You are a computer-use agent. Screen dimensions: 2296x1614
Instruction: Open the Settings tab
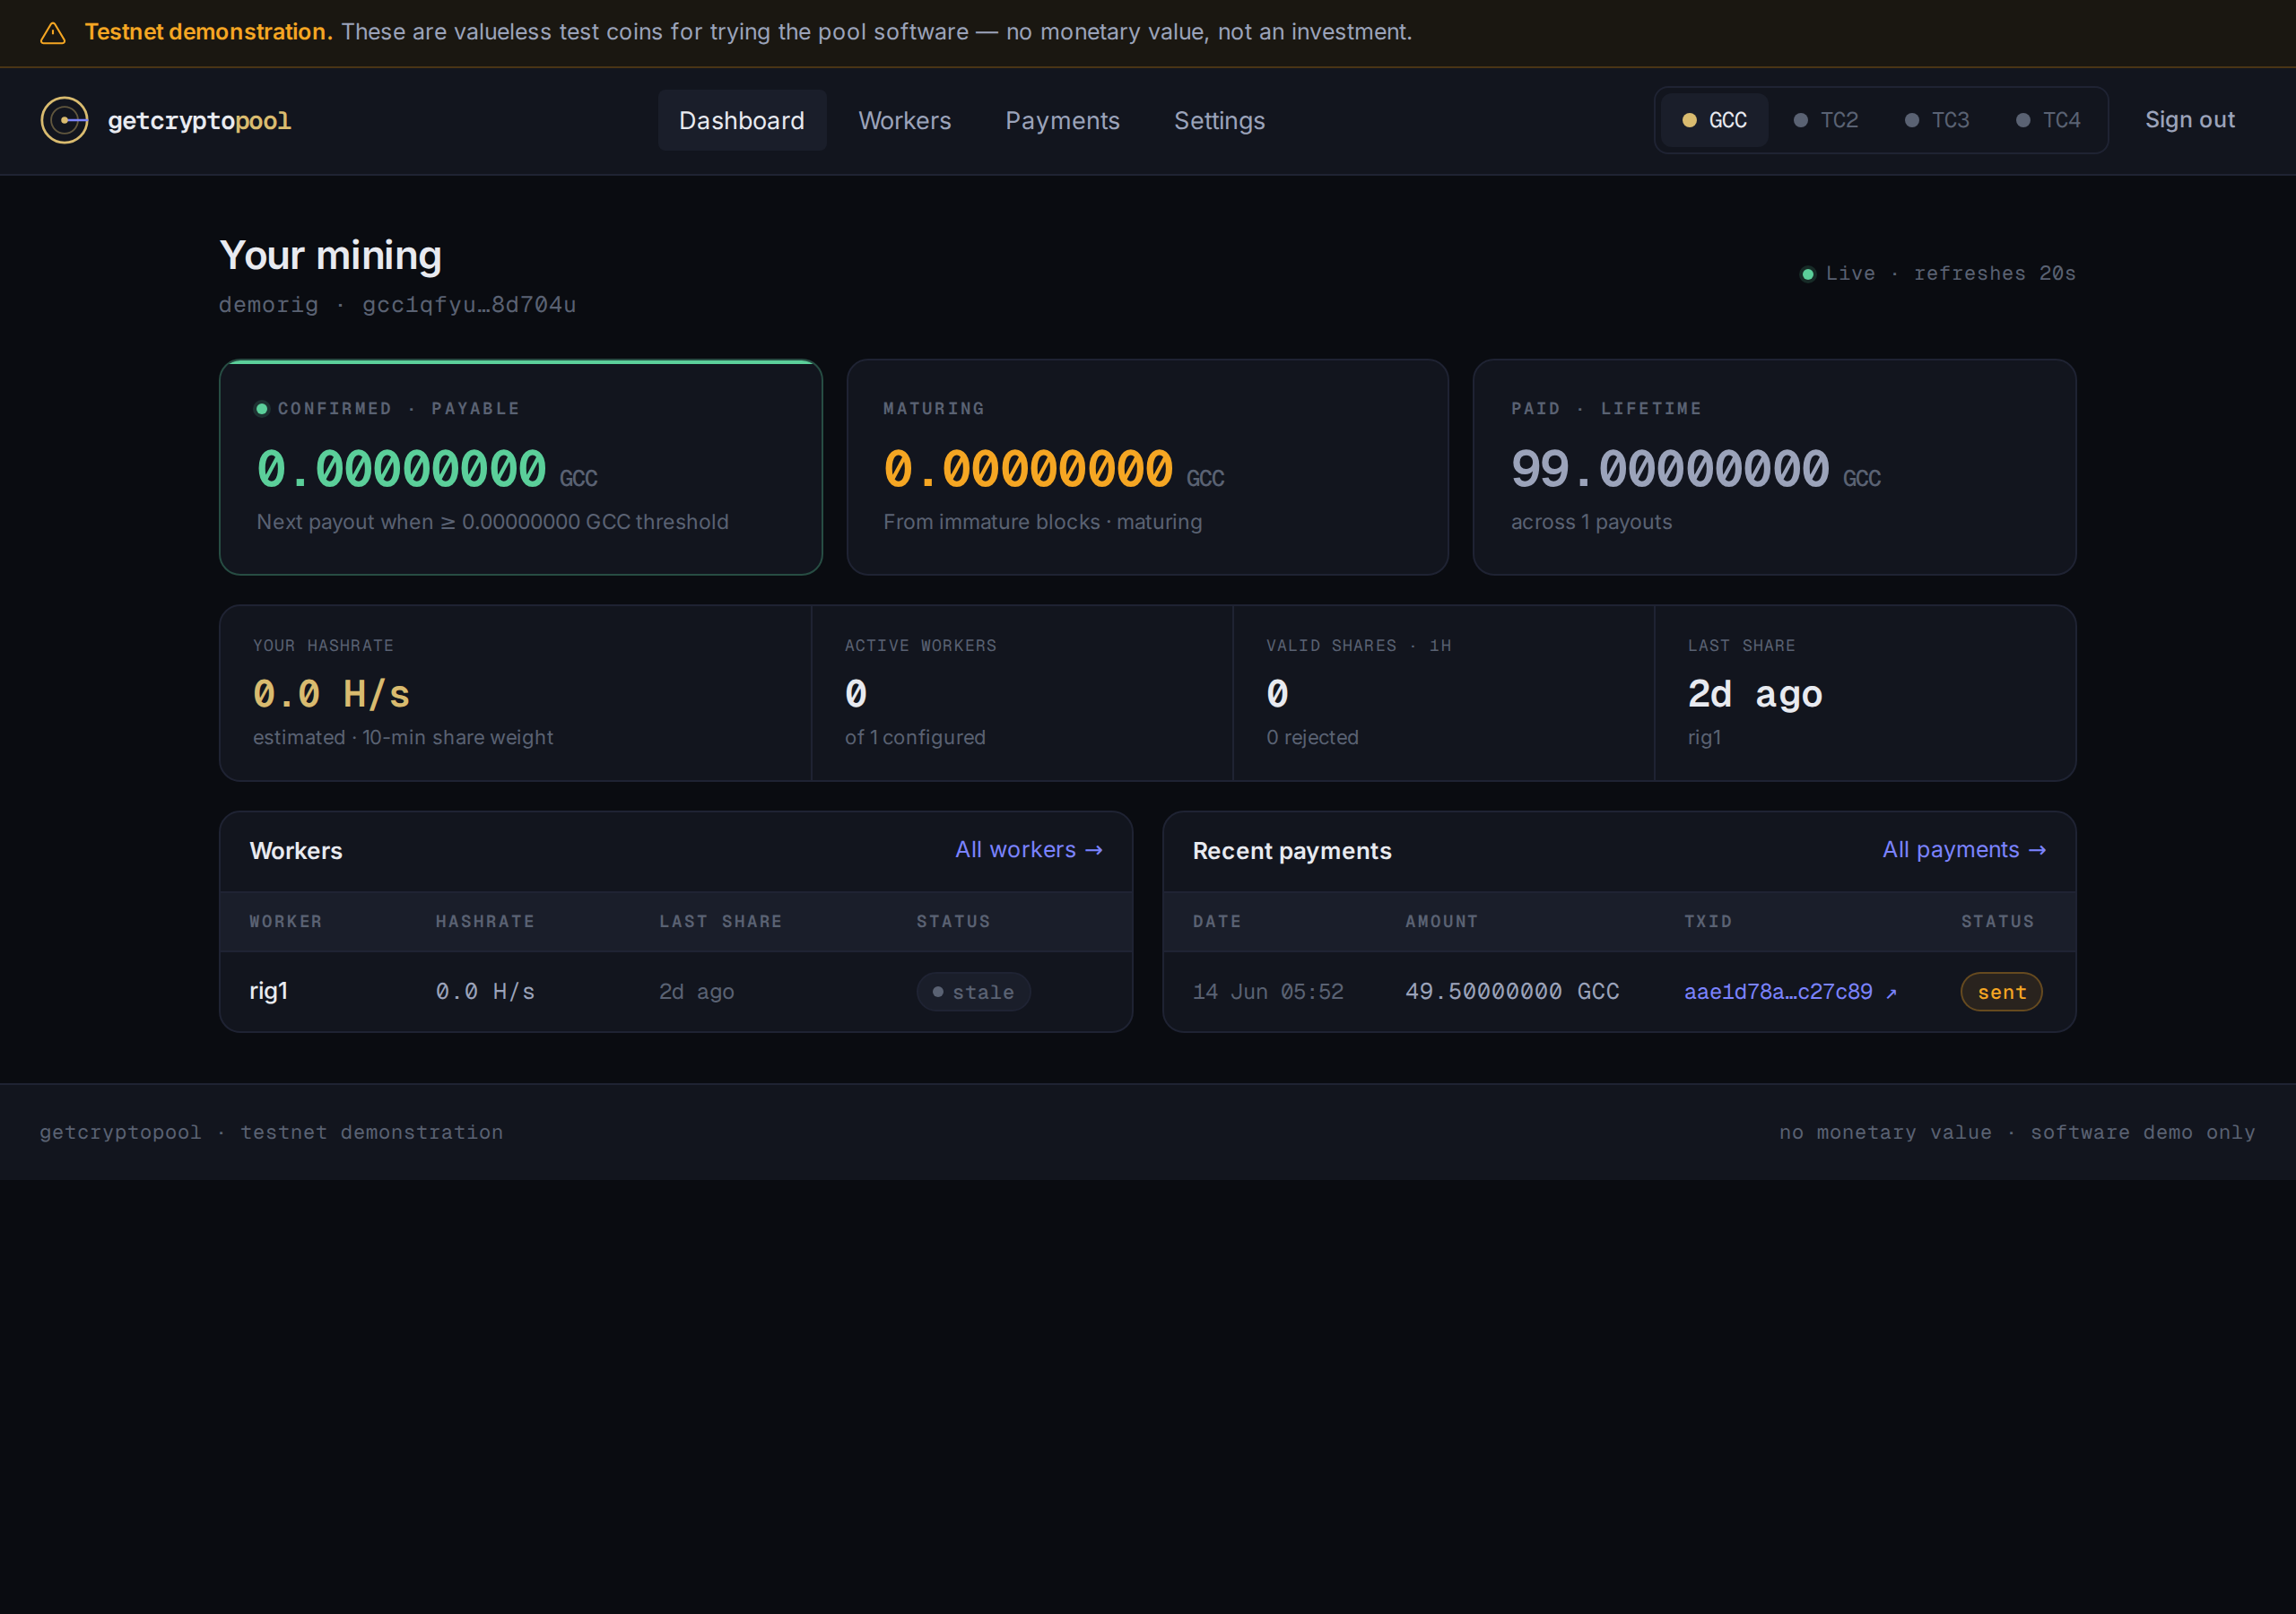[1219, 120]
